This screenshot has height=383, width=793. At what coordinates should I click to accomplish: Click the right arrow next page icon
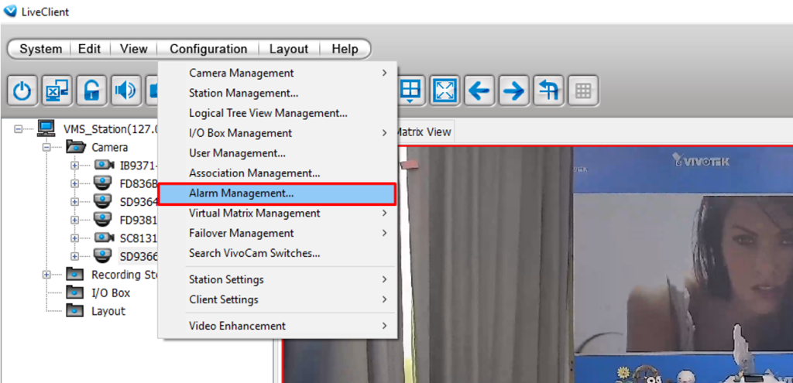(513, 91)
